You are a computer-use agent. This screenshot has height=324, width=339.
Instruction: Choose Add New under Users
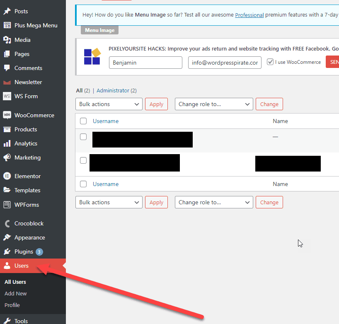pyautogui.click(x=16, y=293)
